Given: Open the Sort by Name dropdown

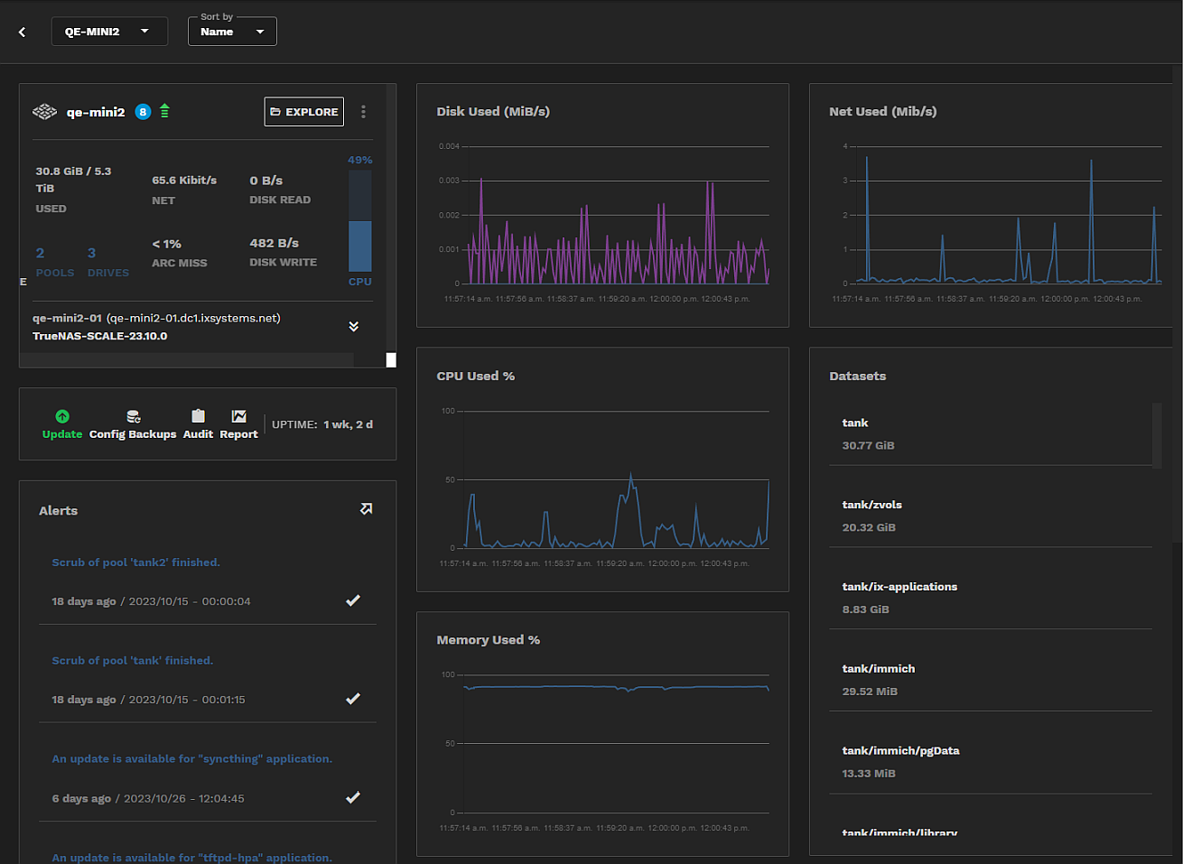Looking at the screenshot, I should 232,32.
